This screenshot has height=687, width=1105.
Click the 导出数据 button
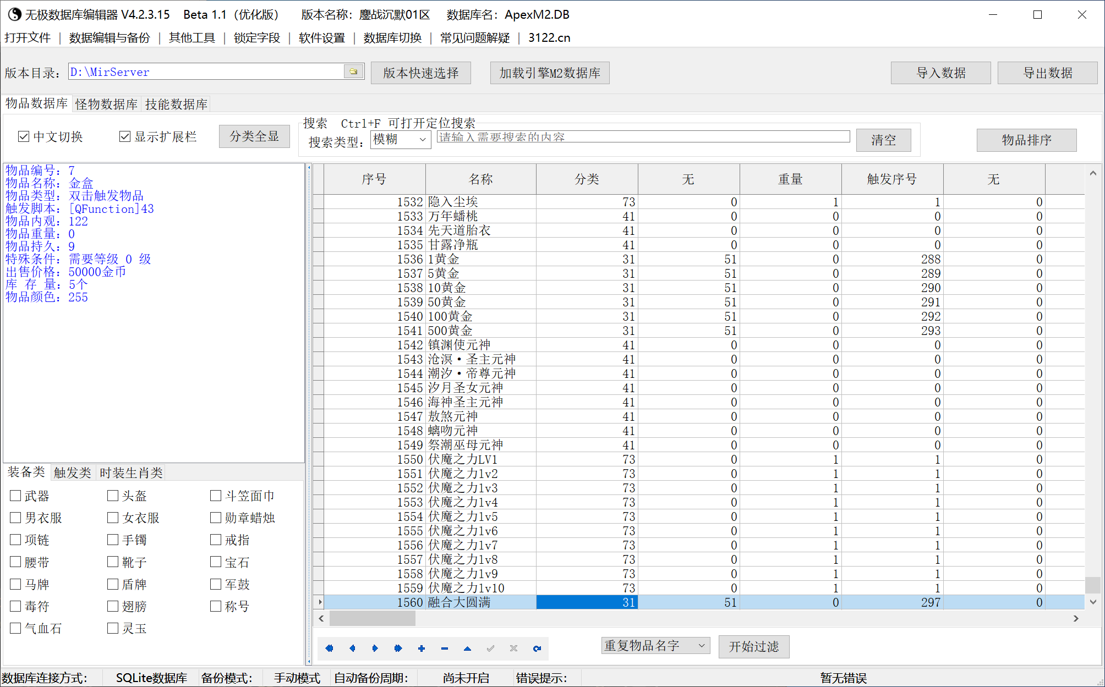pyautogui.click(x=1048, y=73)
